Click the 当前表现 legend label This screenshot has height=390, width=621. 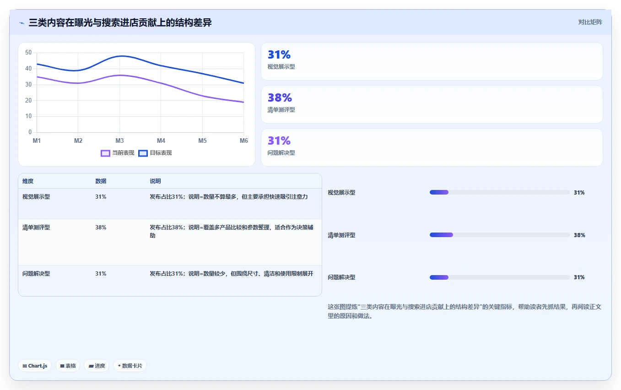pos(123,153)
